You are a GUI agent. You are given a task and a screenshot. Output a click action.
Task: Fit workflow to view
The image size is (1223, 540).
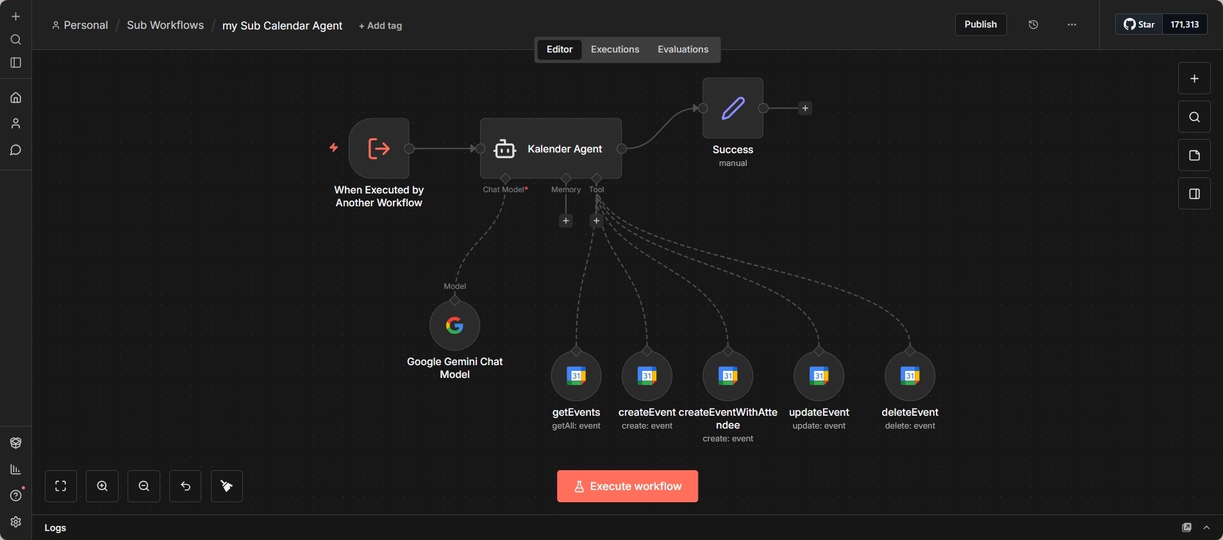coord(61,486)
